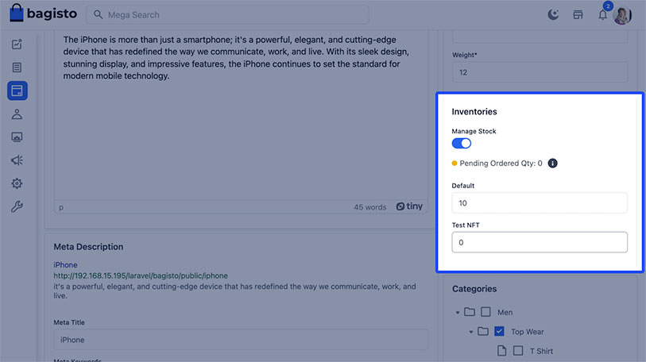Viewport: 646px width, 362px height.
Task: Click the meta preview product URL
Action: coord(141,275)
